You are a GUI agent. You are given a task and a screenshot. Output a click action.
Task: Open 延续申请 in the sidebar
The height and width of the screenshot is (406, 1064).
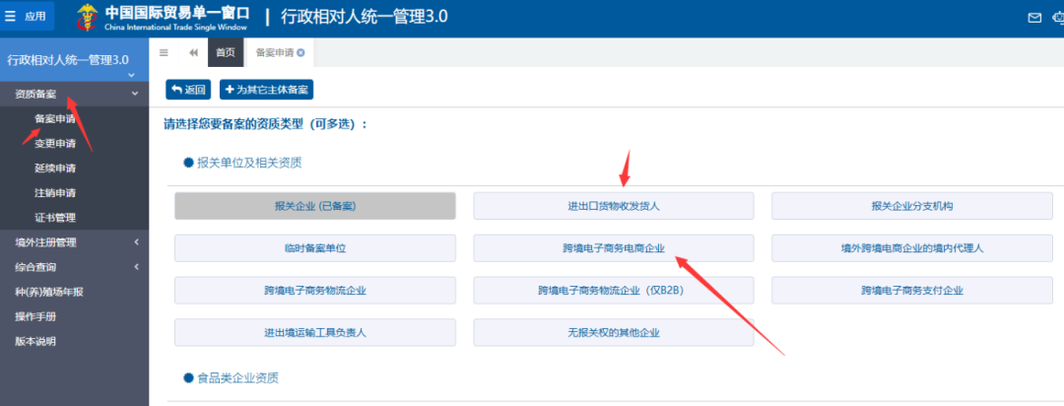(x=55, y=169)
